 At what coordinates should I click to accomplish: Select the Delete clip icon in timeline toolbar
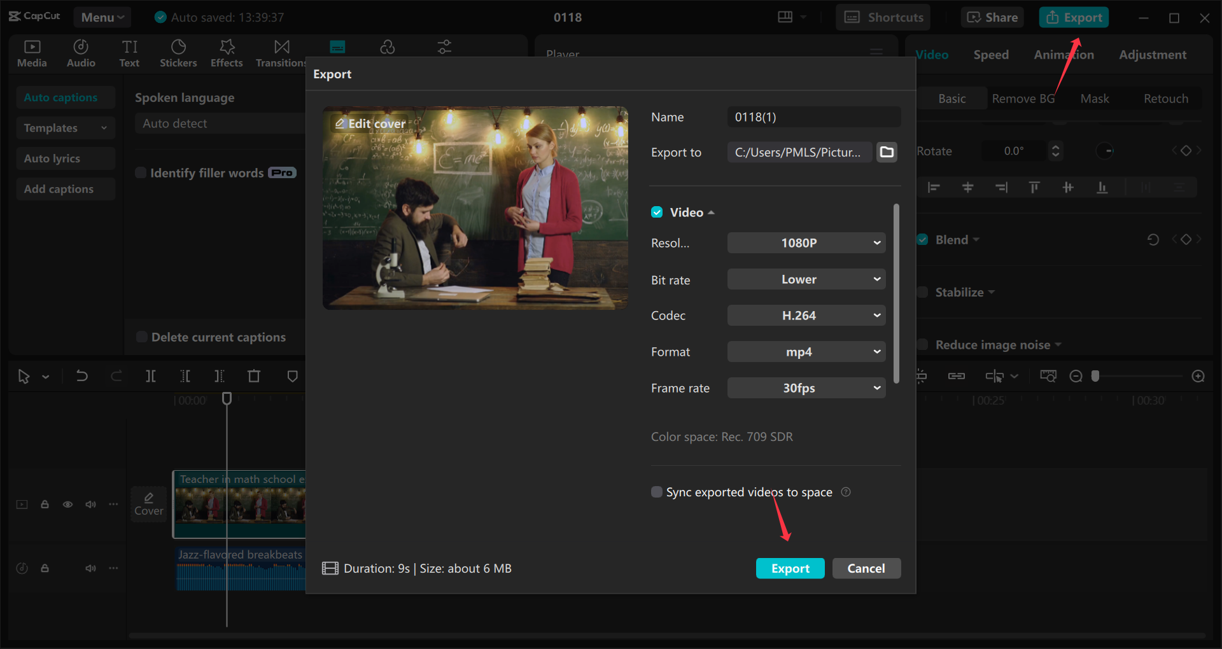click(253, 376)
